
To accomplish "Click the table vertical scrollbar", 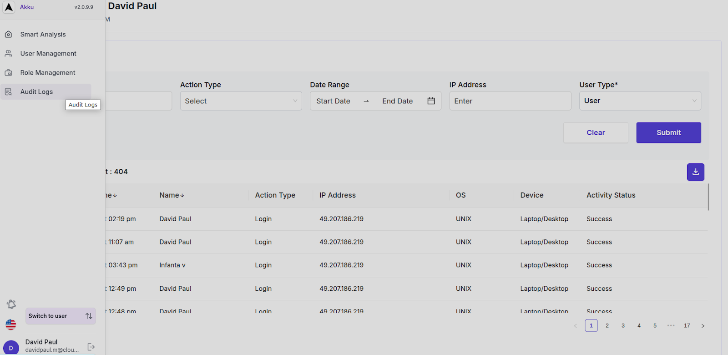I will coord(708,197).
